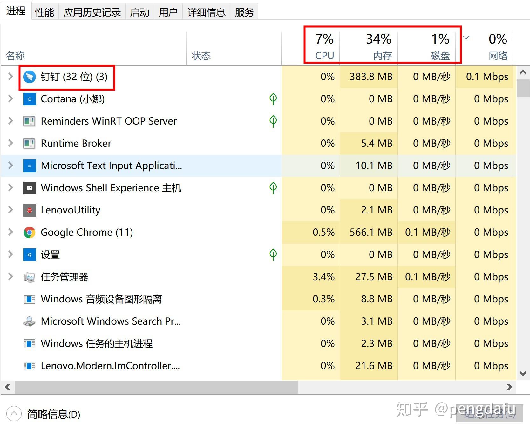This screenshot has height=433, width=530.
Task: Click the 钉钉 (DingTalk) app icon
Action: [x=30, y=77]
